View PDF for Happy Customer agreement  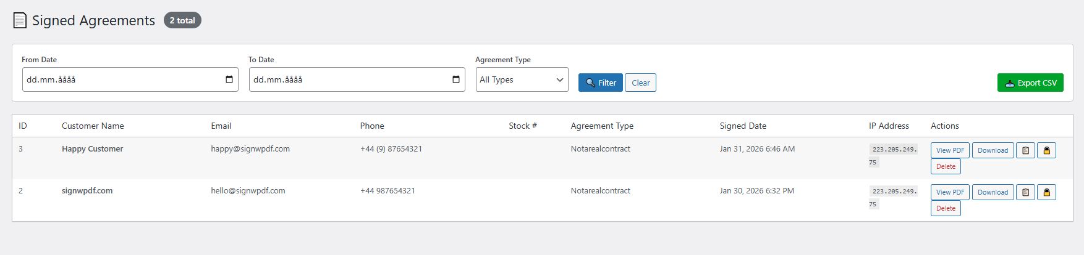950,150
